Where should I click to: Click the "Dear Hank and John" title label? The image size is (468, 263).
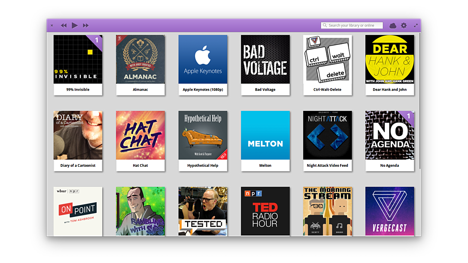[x=390, y=90]
